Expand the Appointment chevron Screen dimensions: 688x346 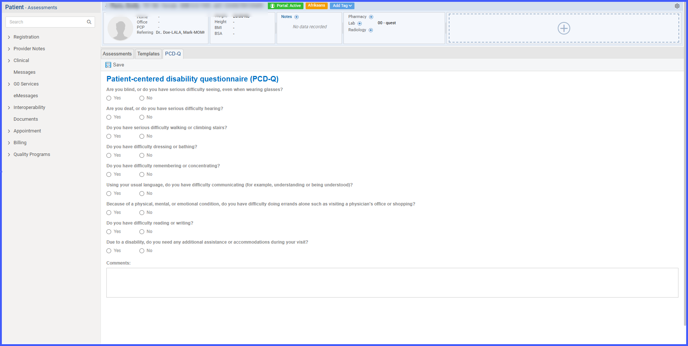9,131
